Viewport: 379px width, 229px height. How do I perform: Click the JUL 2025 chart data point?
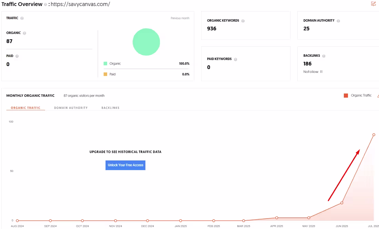click(x=374, y=135)
